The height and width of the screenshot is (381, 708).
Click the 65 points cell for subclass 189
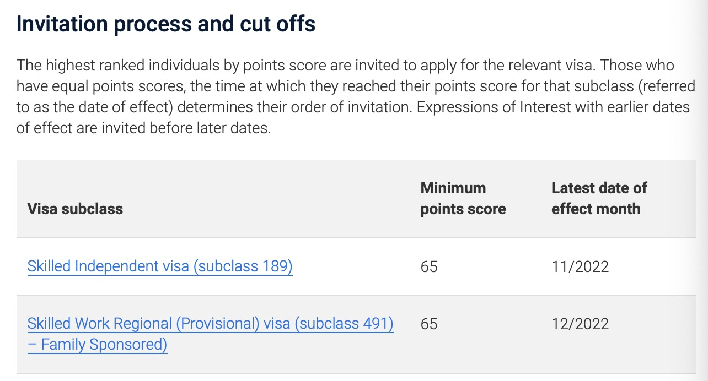click(429, 267)
